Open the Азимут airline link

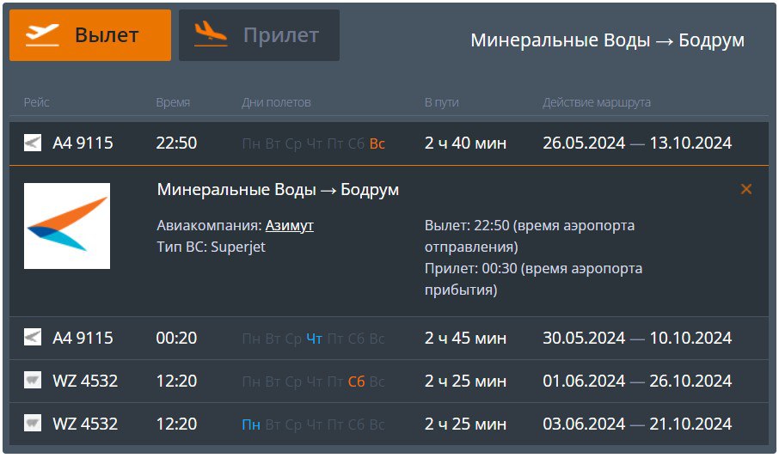click(289, 225)
